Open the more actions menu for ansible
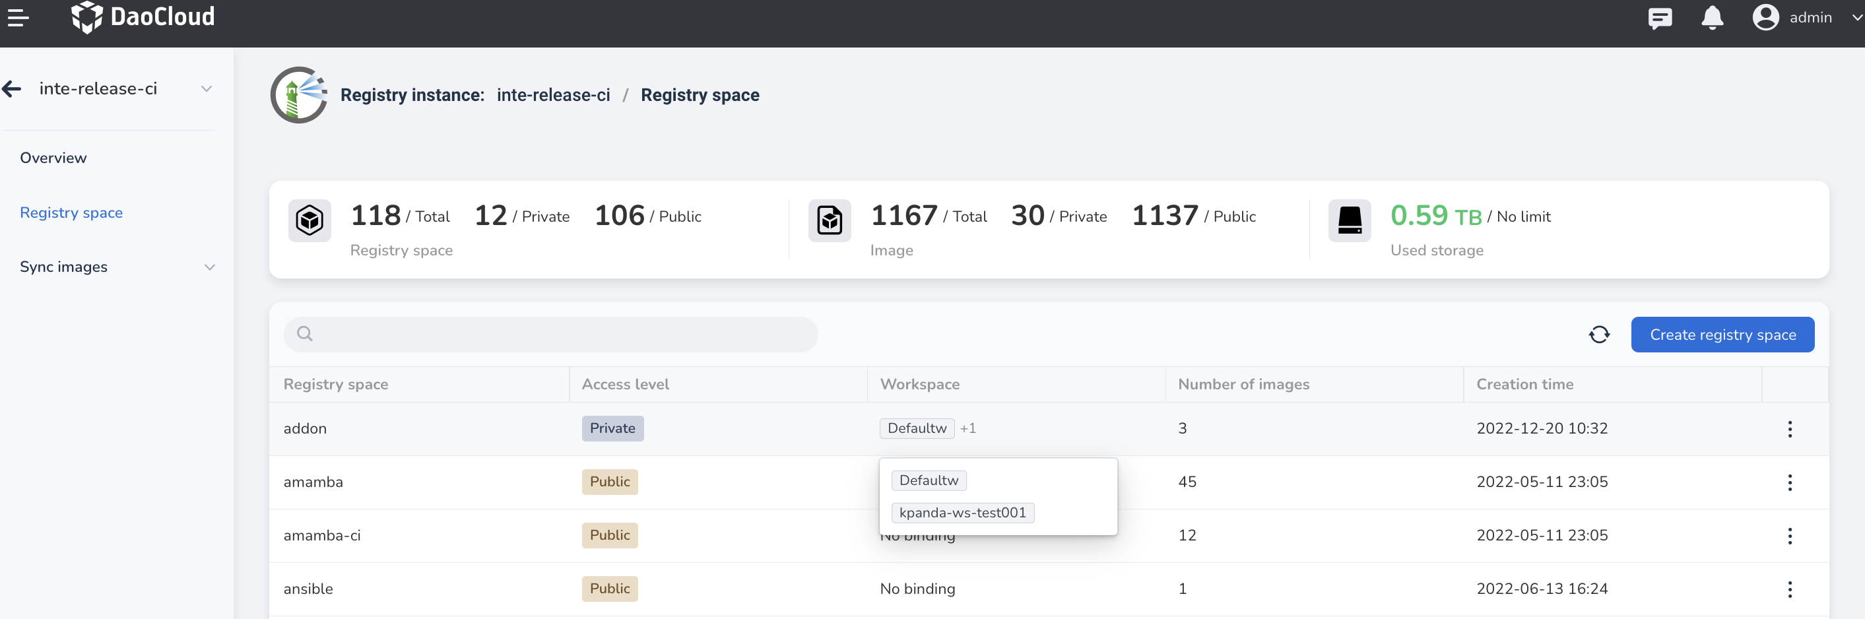1865x619 pixels. click(x=1790, y=590)
